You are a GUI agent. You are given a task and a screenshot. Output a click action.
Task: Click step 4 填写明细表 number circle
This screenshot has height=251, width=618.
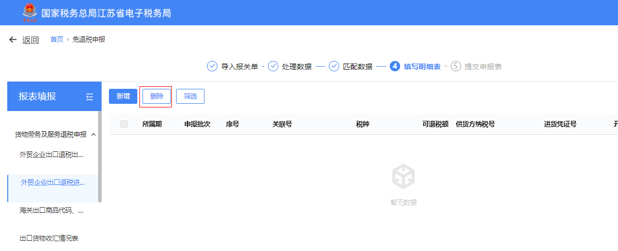(x=395, y=66)
